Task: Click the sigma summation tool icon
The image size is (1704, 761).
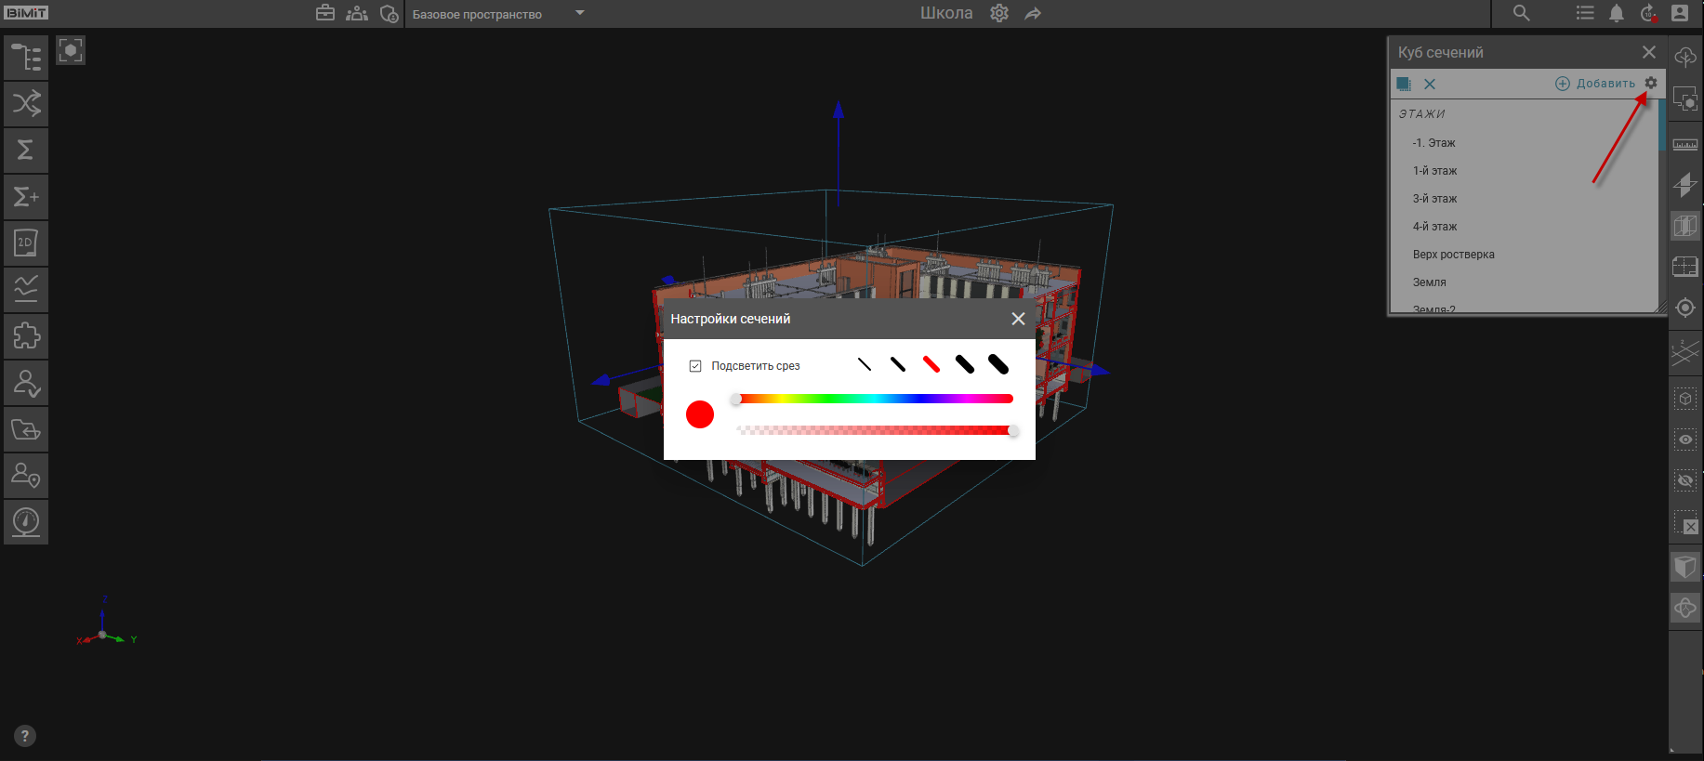Action: pyautogui.click(x=26, y=150)
